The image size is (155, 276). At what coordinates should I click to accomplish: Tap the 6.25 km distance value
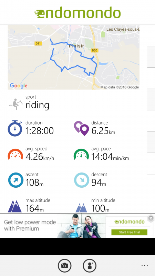[x=103, y=131]
